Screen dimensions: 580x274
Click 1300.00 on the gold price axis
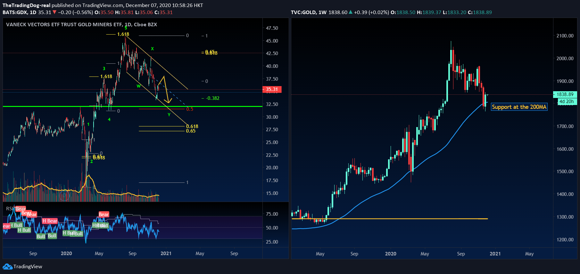coord(565,217)
